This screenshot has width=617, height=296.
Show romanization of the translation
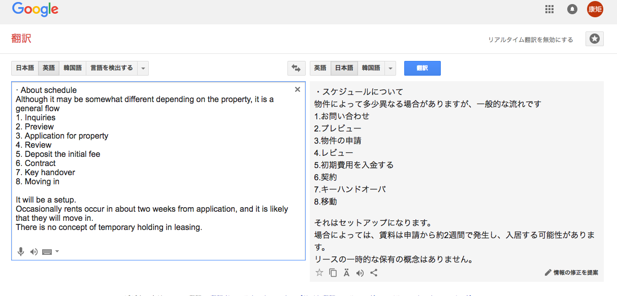pos(346,273)
